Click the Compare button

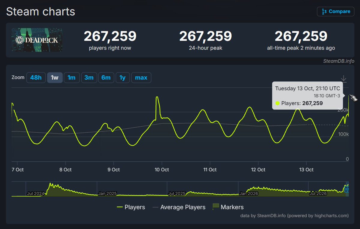(336, 11)
